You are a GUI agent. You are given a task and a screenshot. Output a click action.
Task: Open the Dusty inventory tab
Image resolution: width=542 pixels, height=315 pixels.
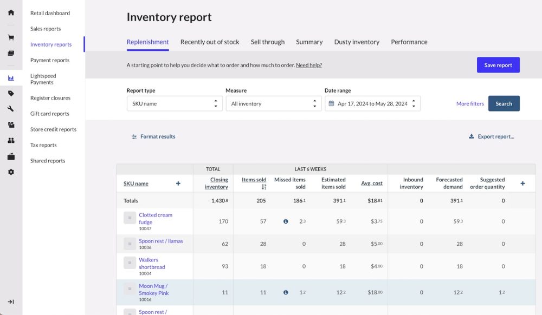tap(357, 42)
